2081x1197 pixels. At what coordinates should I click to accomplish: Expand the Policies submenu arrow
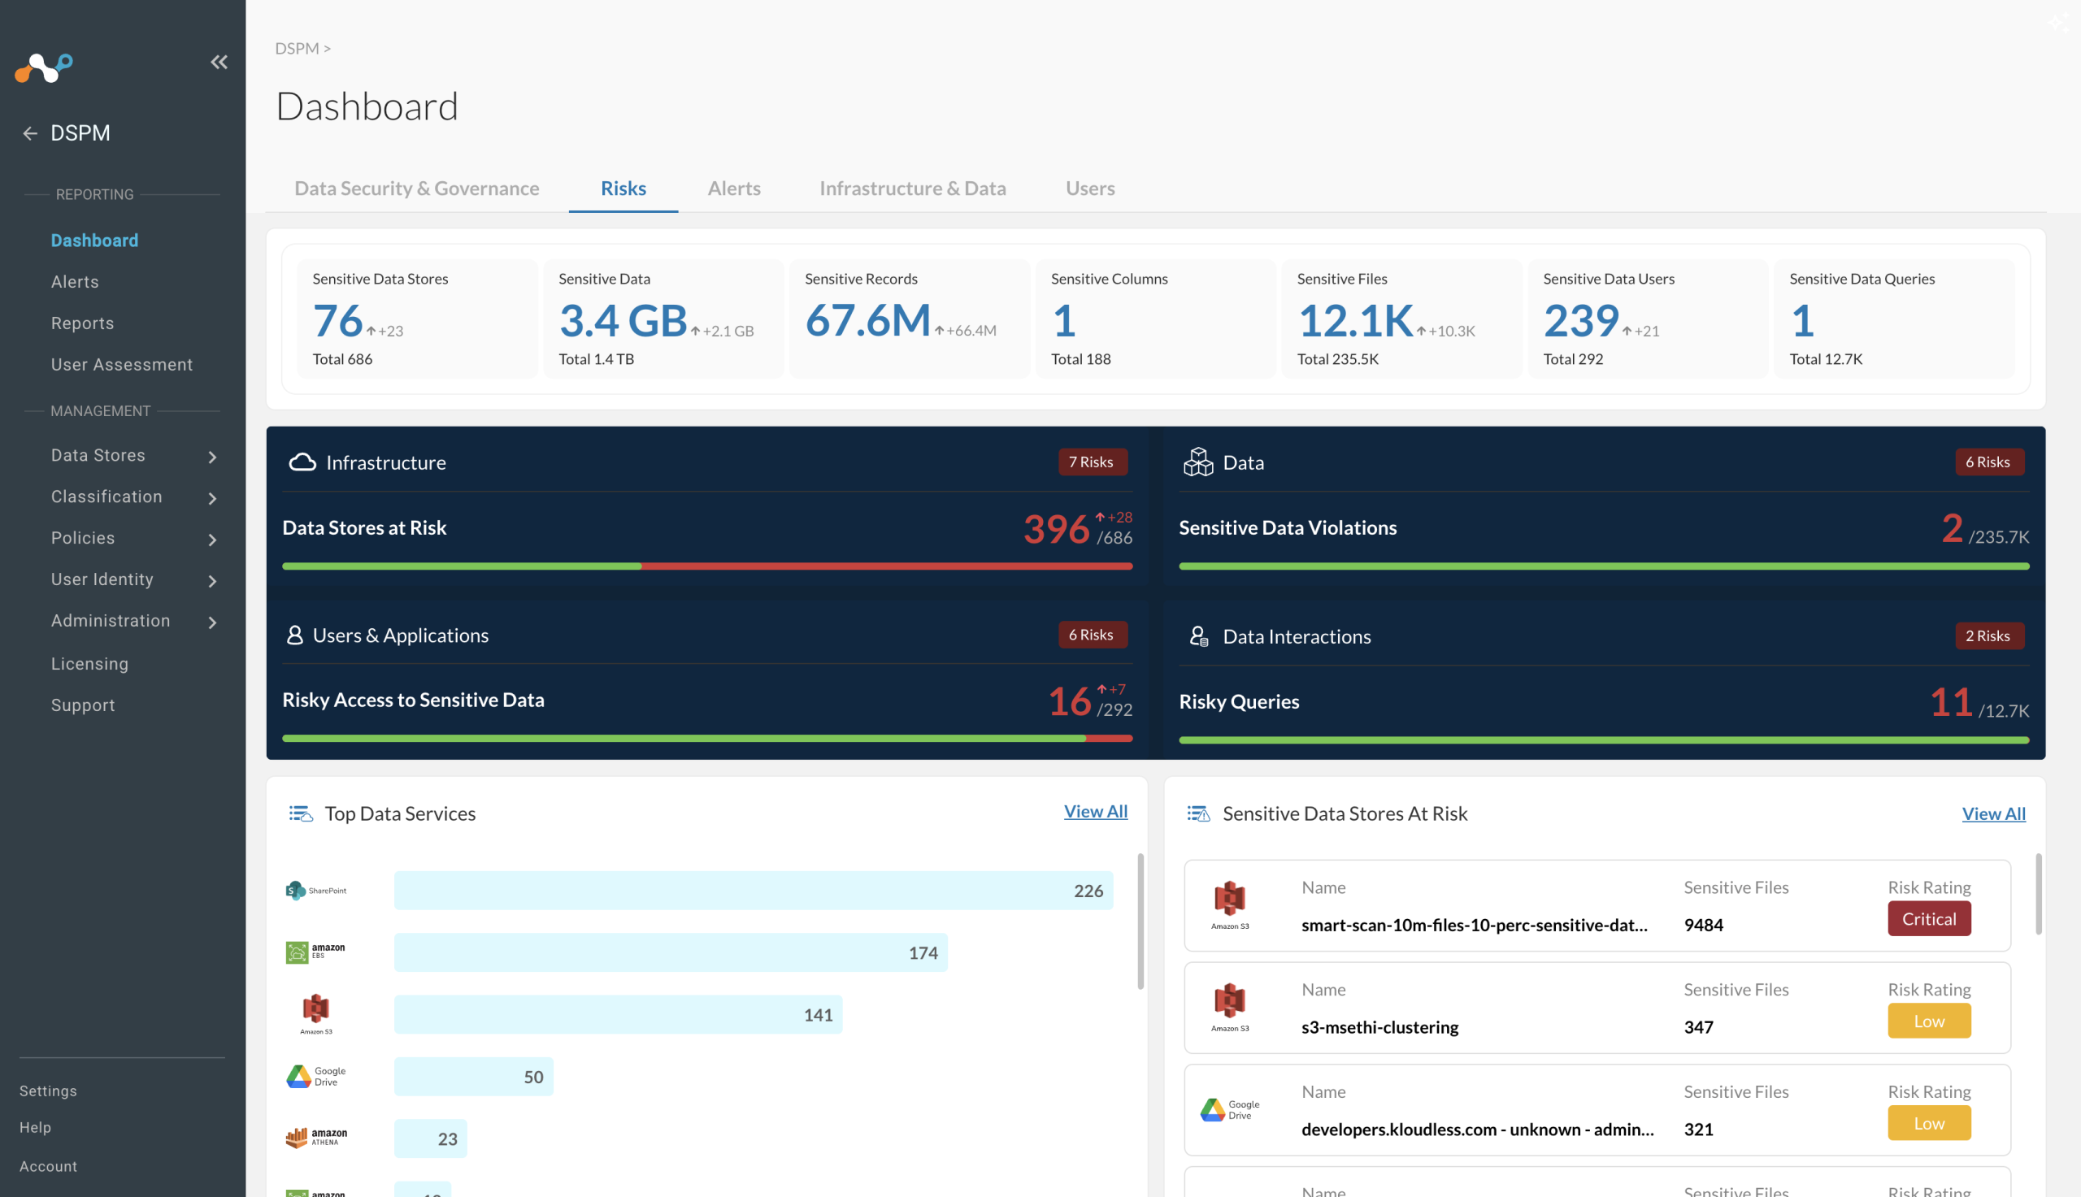(212, 540)
